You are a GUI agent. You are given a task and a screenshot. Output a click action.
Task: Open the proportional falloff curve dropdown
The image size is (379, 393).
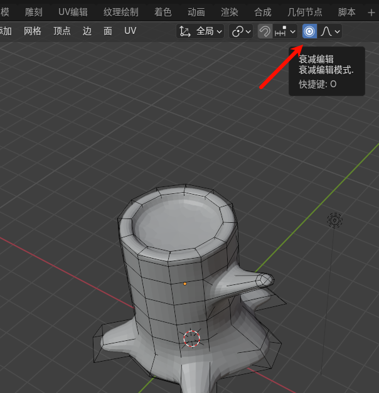331,31
